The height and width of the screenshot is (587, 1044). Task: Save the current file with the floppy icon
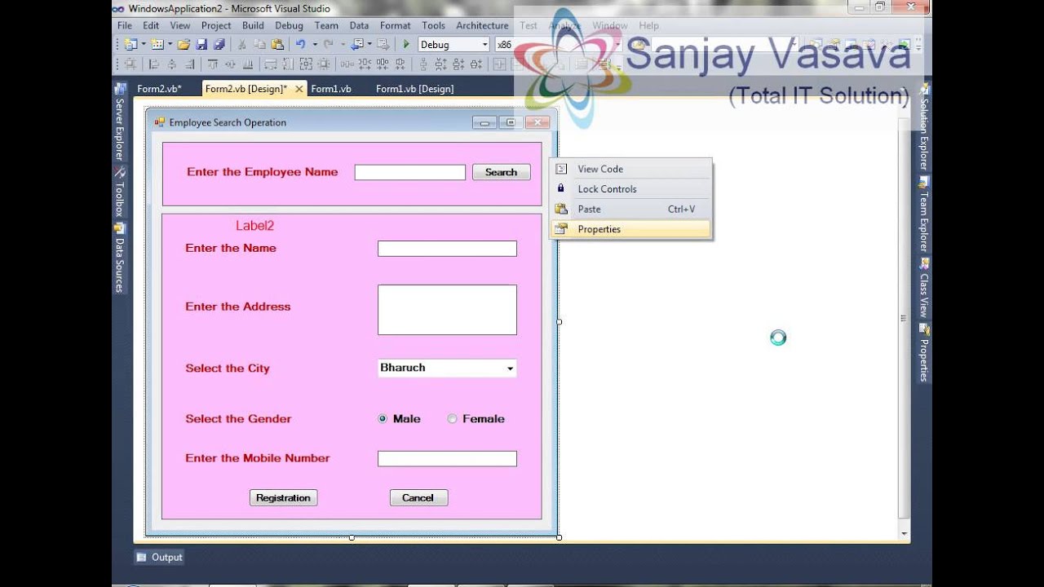[201, 45]
